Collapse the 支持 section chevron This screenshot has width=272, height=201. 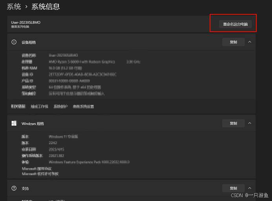[250, 188]
